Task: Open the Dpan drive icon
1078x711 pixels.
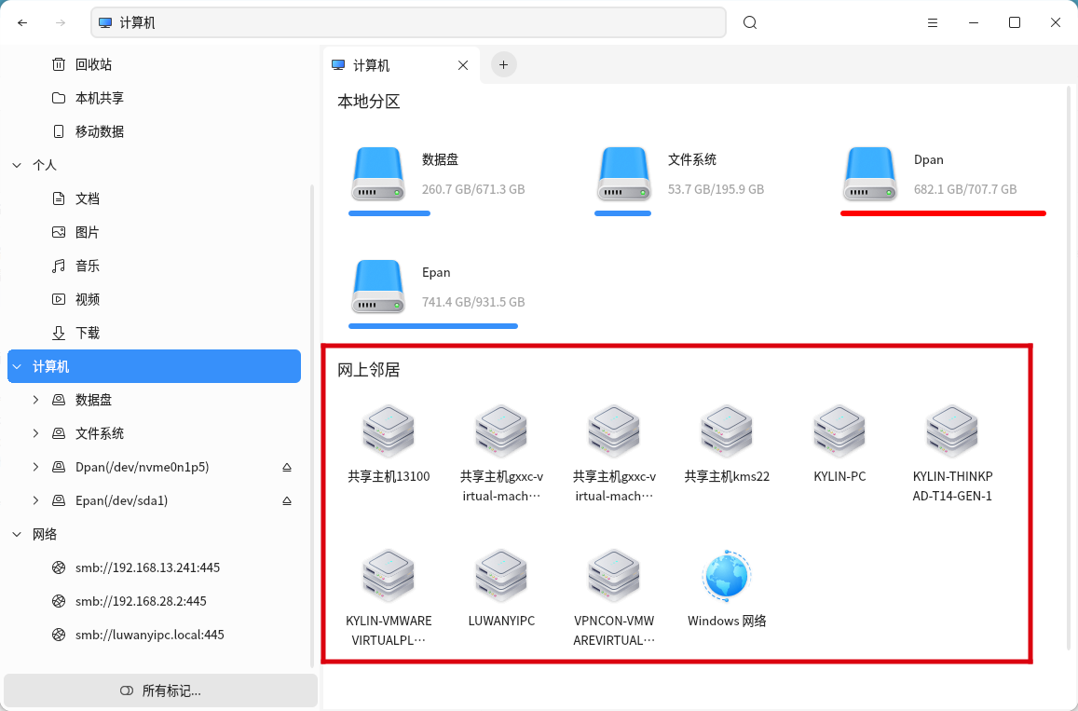Action: point(870,173)
